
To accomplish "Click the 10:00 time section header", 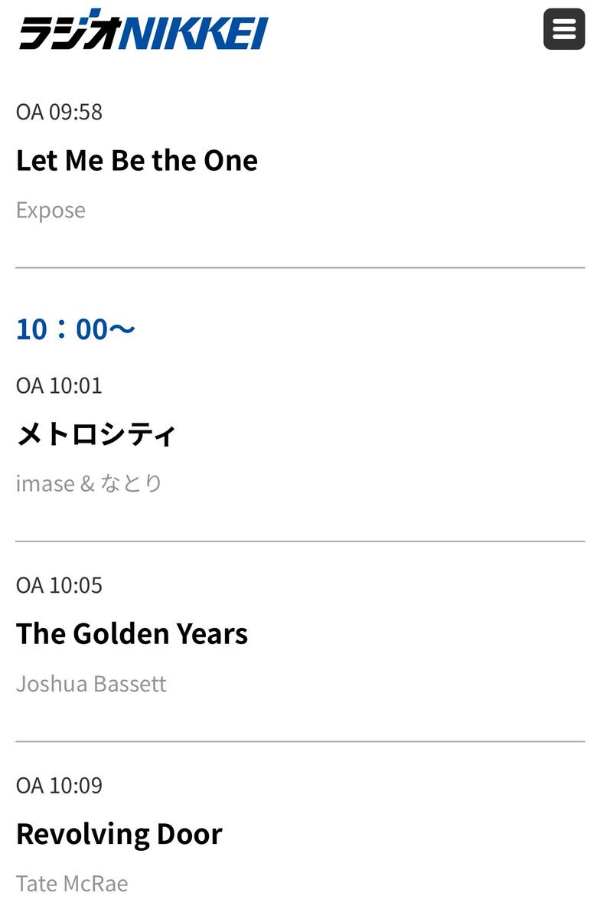I will point(76,329).
